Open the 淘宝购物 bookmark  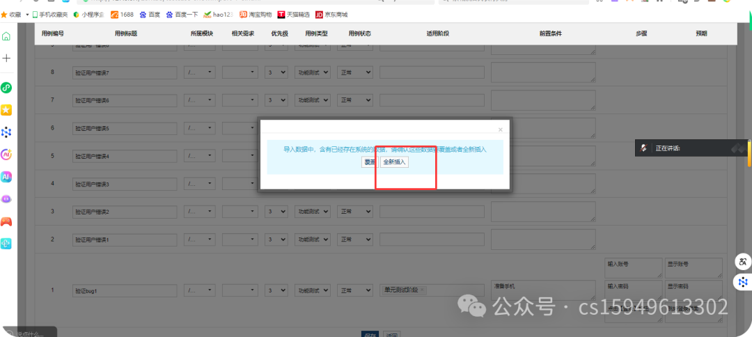(x=256, y=15)
